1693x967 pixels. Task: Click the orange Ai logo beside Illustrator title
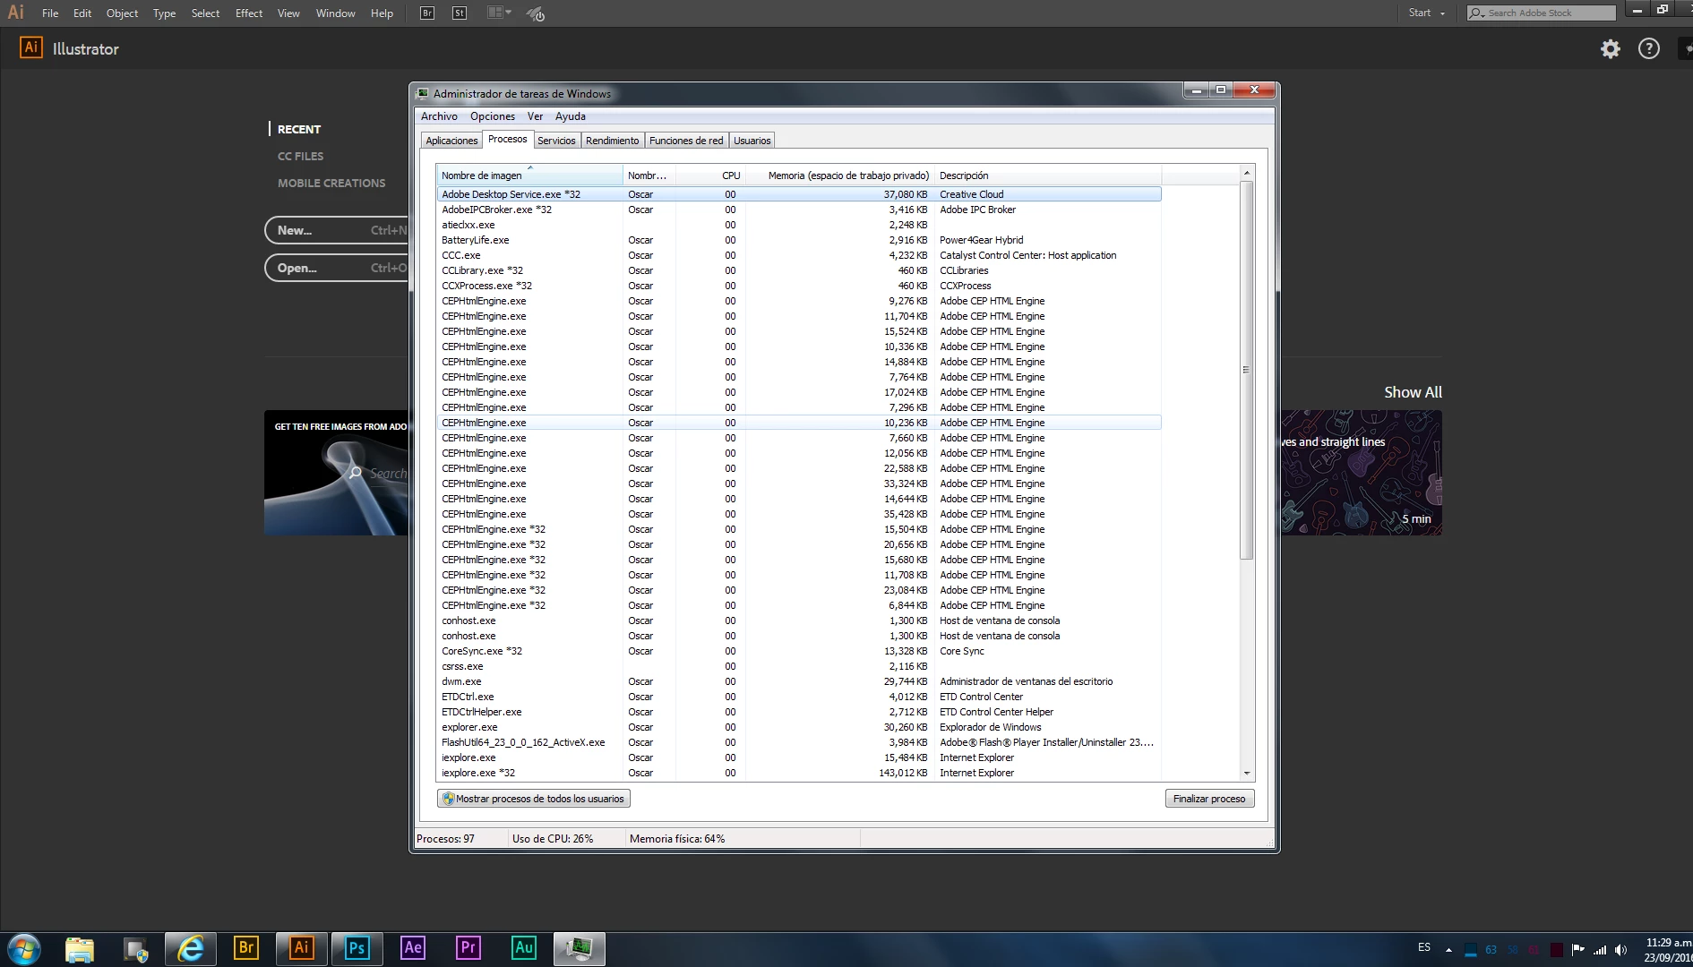tap(31, 47)
